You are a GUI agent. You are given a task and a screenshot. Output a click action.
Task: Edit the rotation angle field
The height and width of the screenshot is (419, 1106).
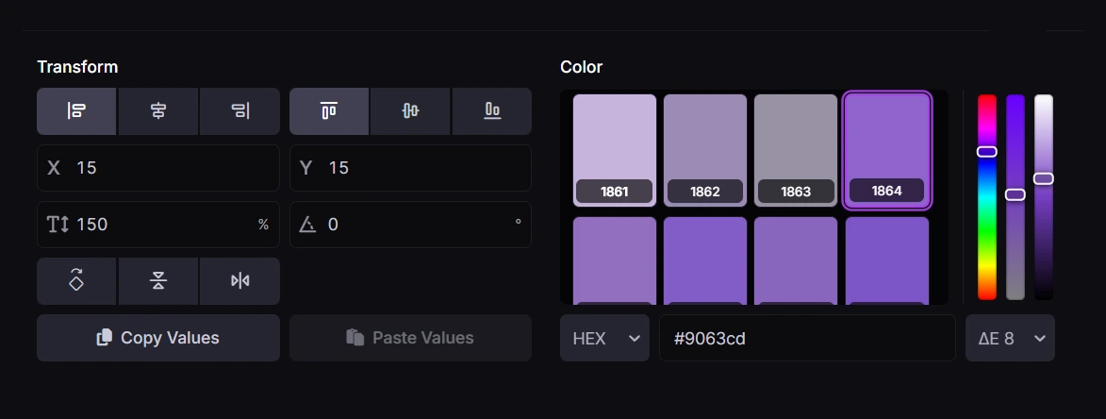click(410, 225)
